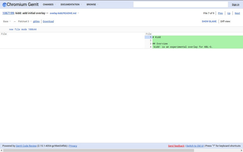Click the Download link
243x152 pixels.
[x=48, y=21]
